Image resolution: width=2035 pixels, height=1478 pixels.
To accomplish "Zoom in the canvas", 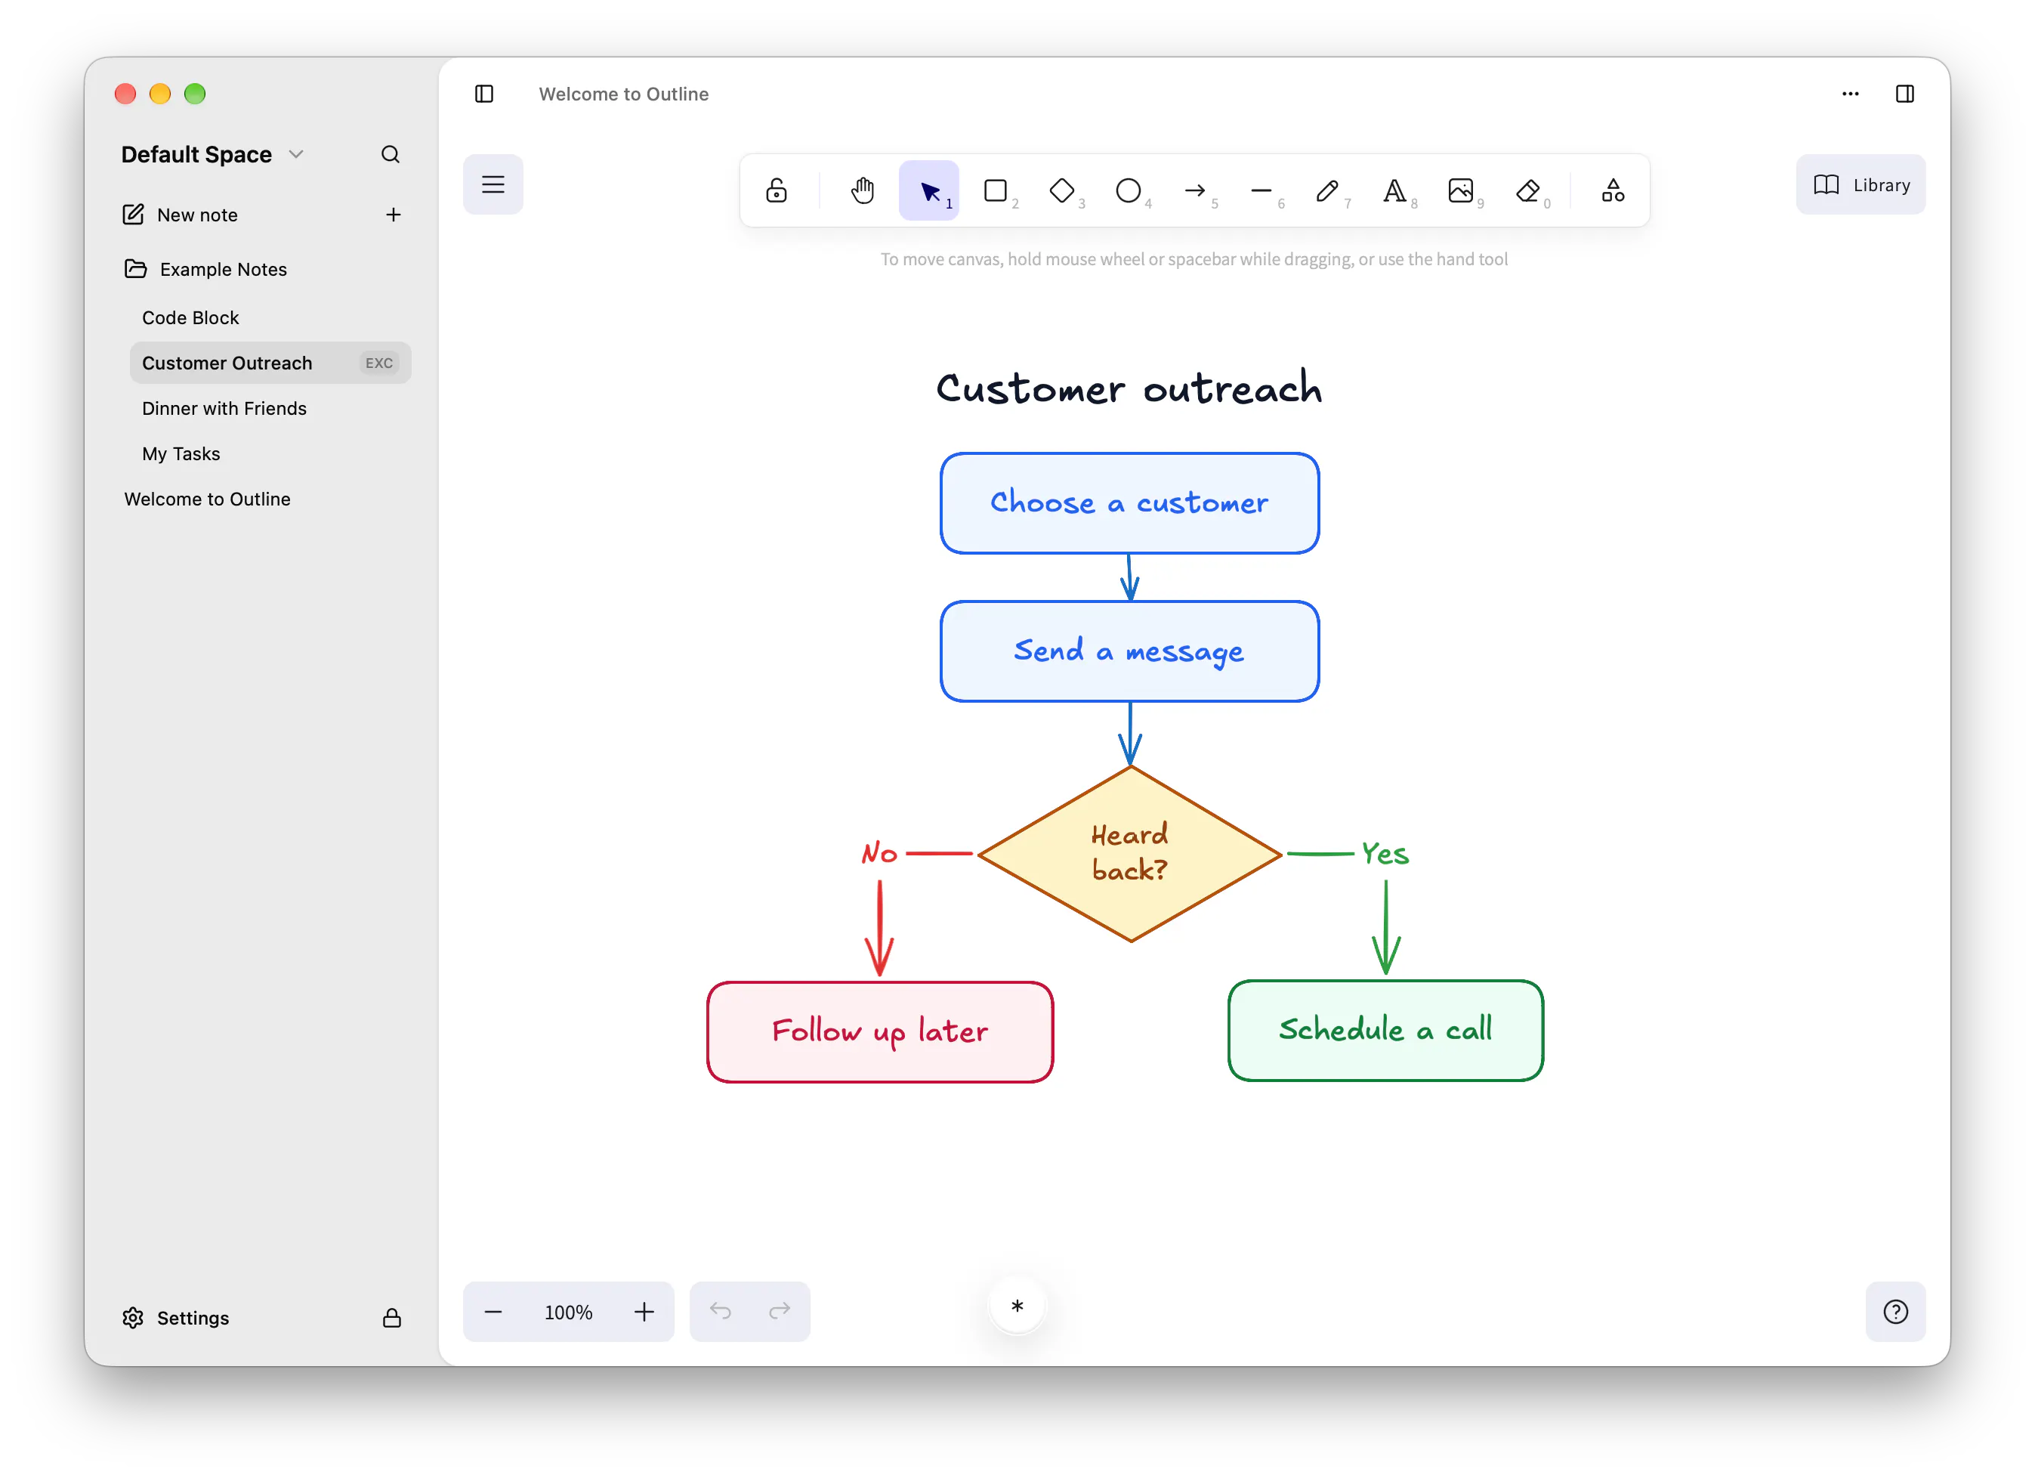I will point(644,1312).
